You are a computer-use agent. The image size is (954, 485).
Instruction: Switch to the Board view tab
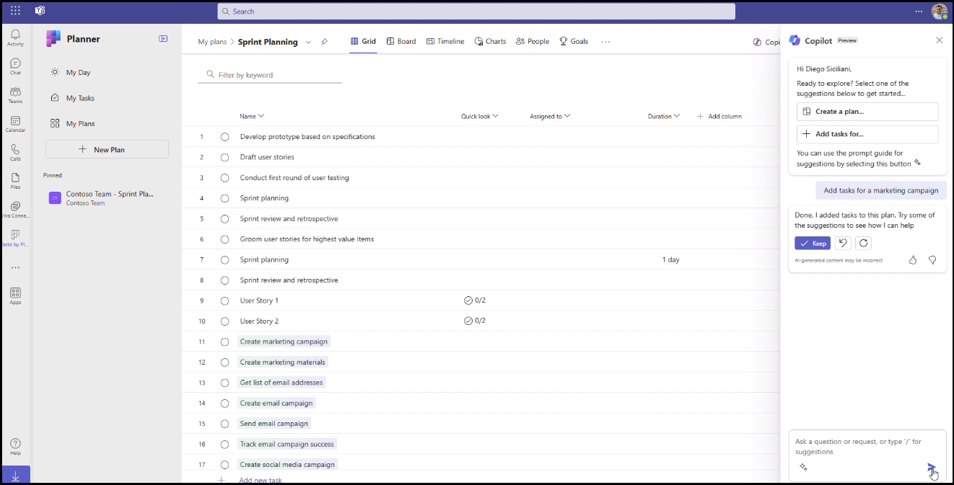401,42
